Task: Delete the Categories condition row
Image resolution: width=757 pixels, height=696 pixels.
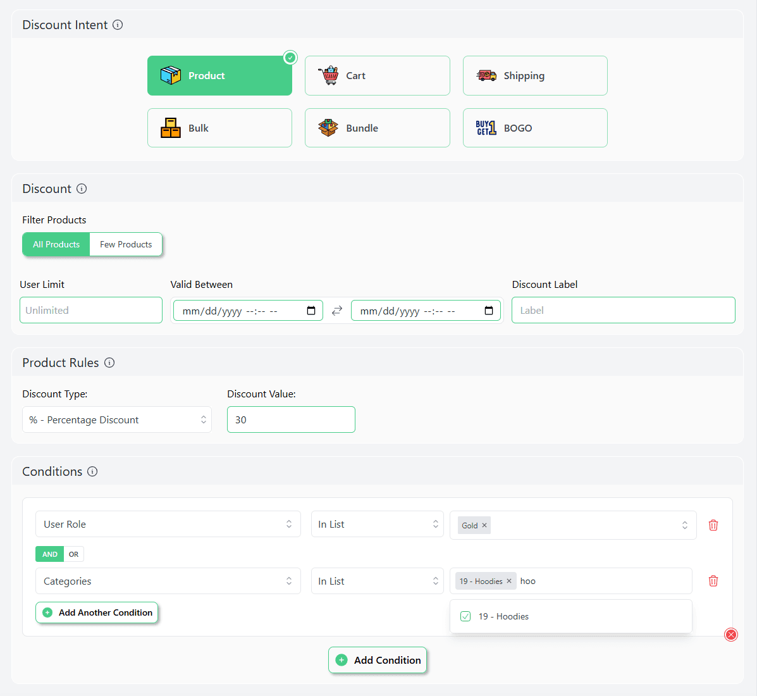Action: 713,581
